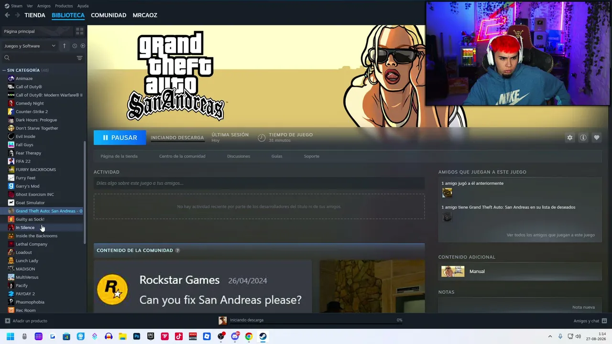612x344 pixels.
Task: Open the Soporte link
Action: (311, 156)
